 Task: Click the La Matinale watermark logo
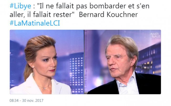[155, 35]
